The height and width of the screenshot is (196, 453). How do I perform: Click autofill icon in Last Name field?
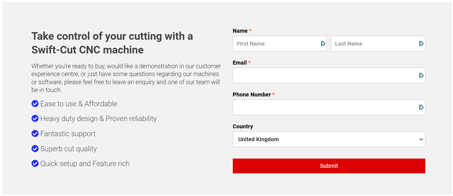click(x=421, y=44)
